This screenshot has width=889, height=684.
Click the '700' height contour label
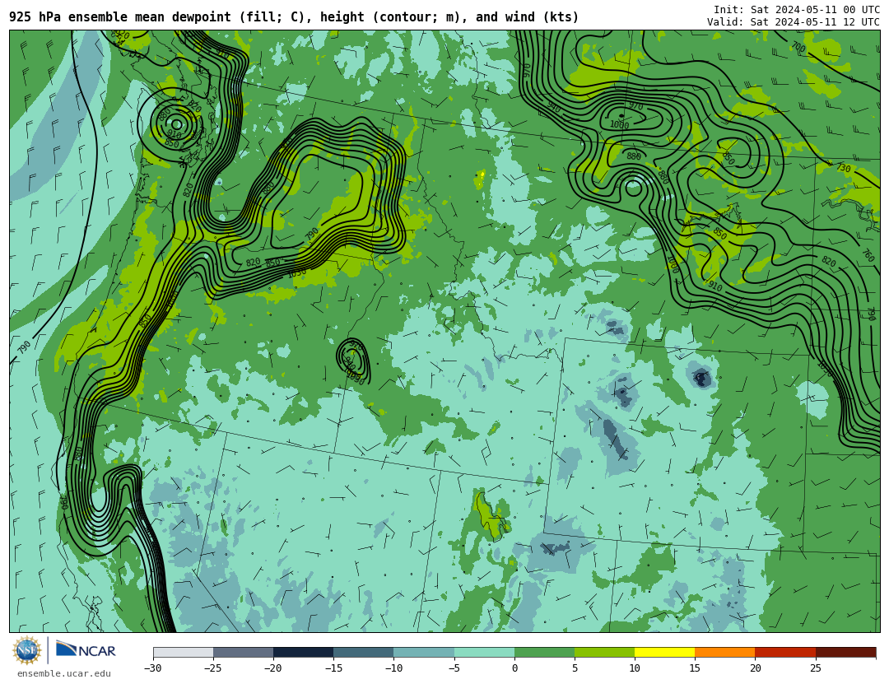coord(798,48)
